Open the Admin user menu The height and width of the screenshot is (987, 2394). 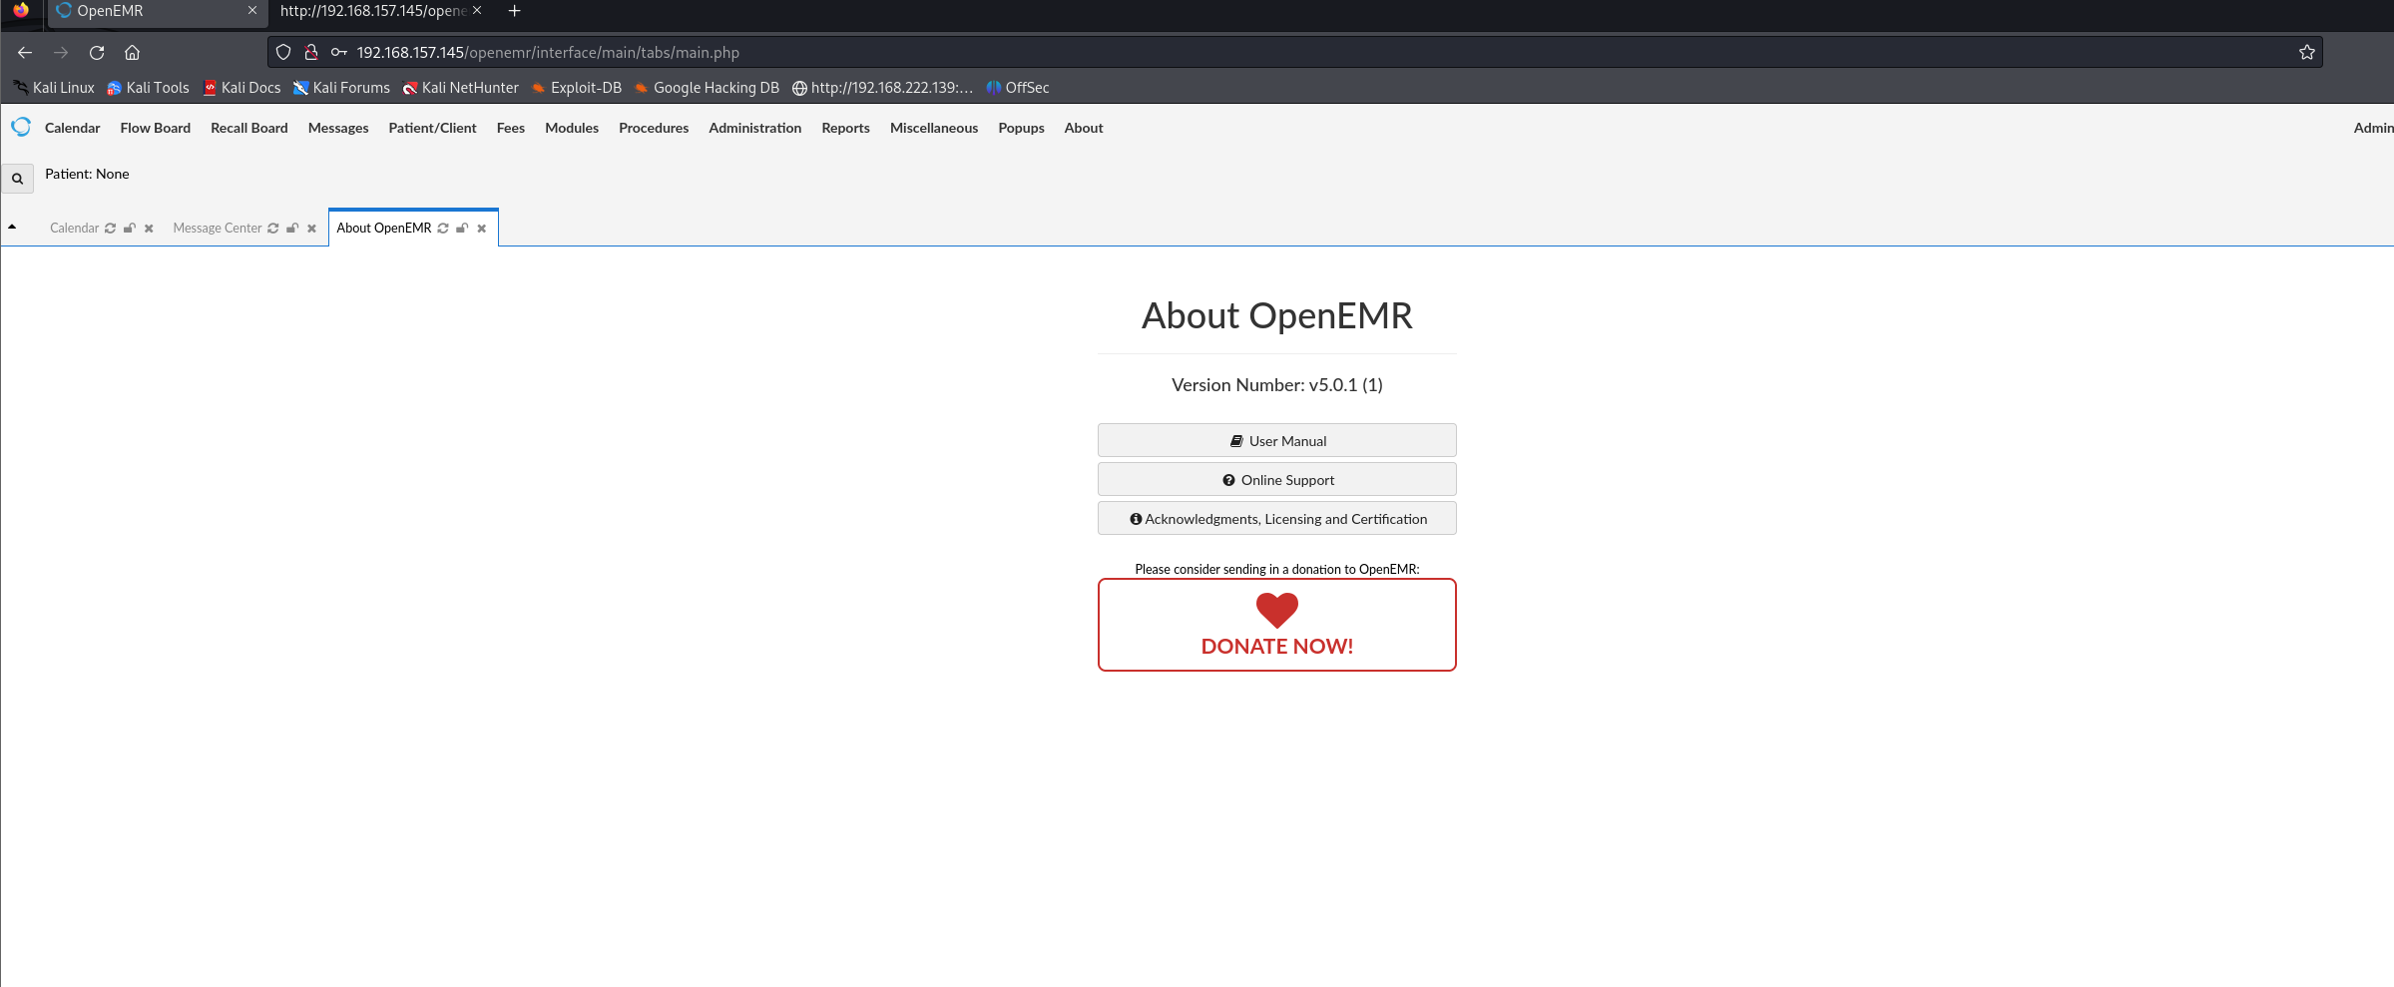coord(2373,128)
